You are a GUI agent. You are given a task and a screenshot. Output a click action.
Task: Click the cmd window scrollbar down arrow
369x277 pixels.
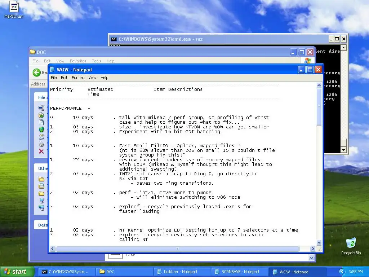tap(343, 150)
